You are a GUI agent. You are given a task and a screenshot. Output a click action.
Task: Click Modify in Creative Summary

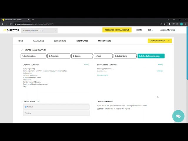pyautogui.click(x=87, y=65)
